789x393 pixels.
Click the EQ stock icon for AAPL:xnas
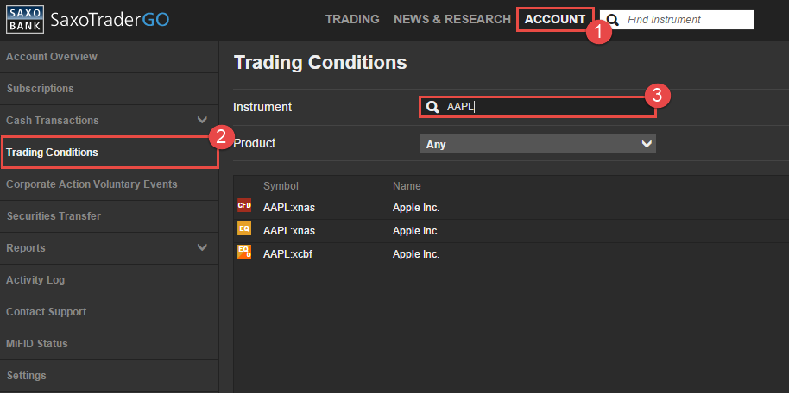point(244,228)
